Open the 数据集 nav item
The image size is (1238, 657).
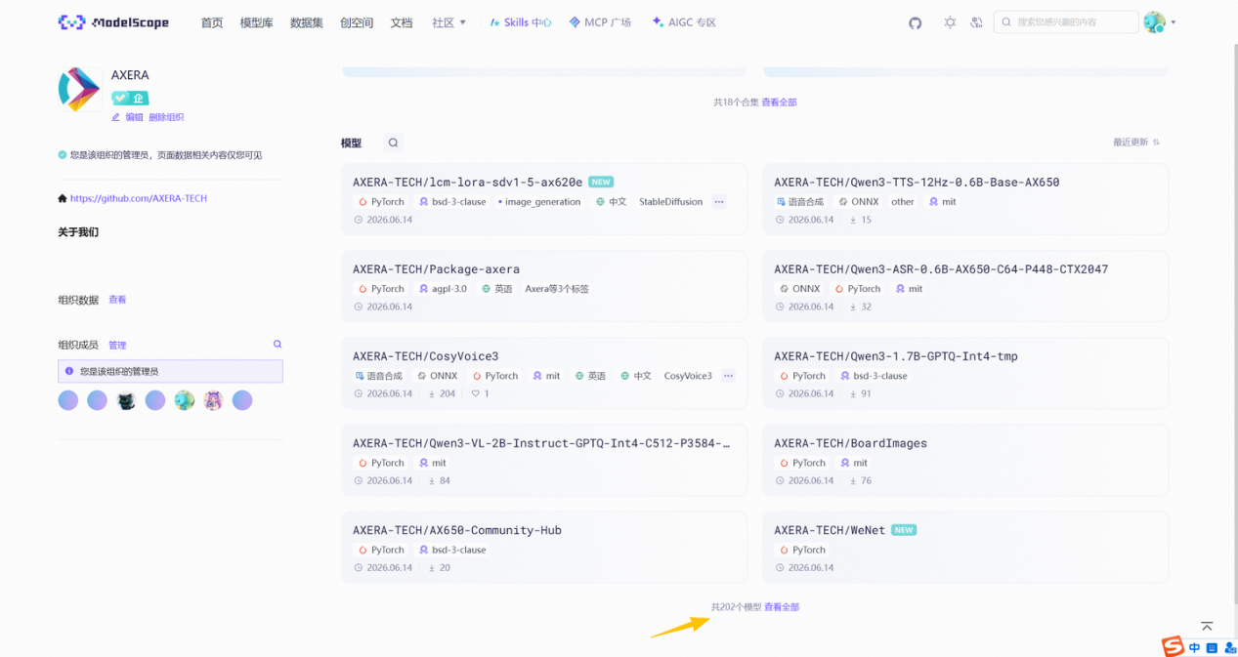click(x=307, y=22)
